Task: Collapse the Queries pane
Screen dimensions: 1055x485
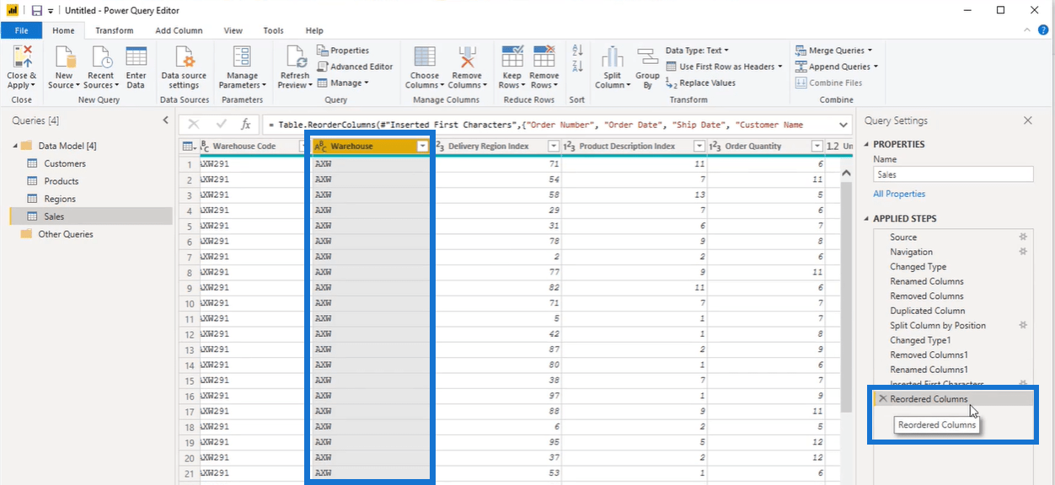Action: [x=165, y=120]
